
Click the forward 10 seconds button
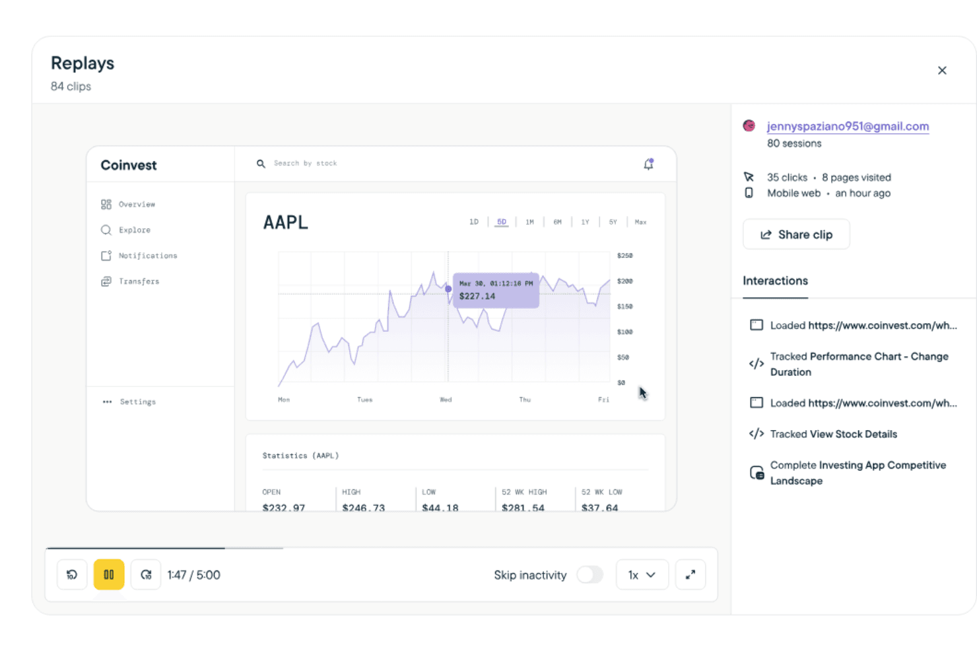(146, 574)
